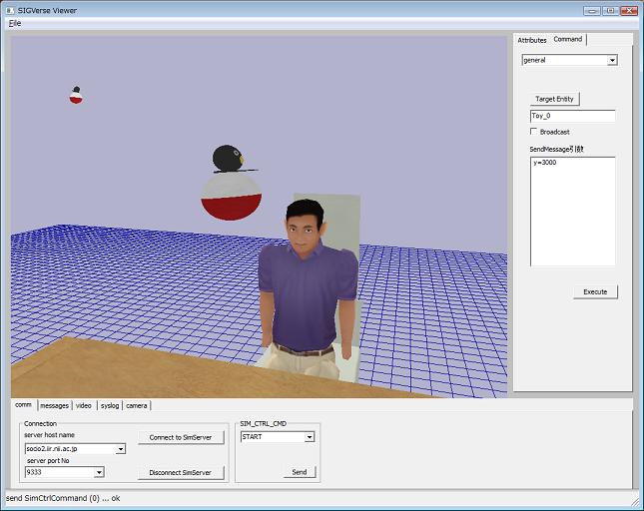Click the Execute button
Viewport: 644px width, 511px height.
pos(595,291)
